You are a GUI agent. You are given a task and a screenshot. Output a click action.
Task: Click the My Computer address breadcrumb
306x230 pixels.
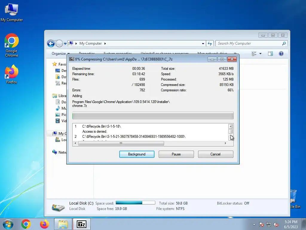pyautogui.click(x=90, y=43)
